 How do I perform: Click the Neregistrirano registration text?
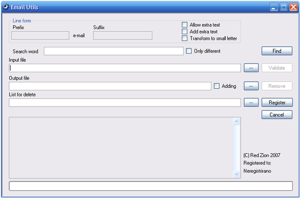point(257,171)
